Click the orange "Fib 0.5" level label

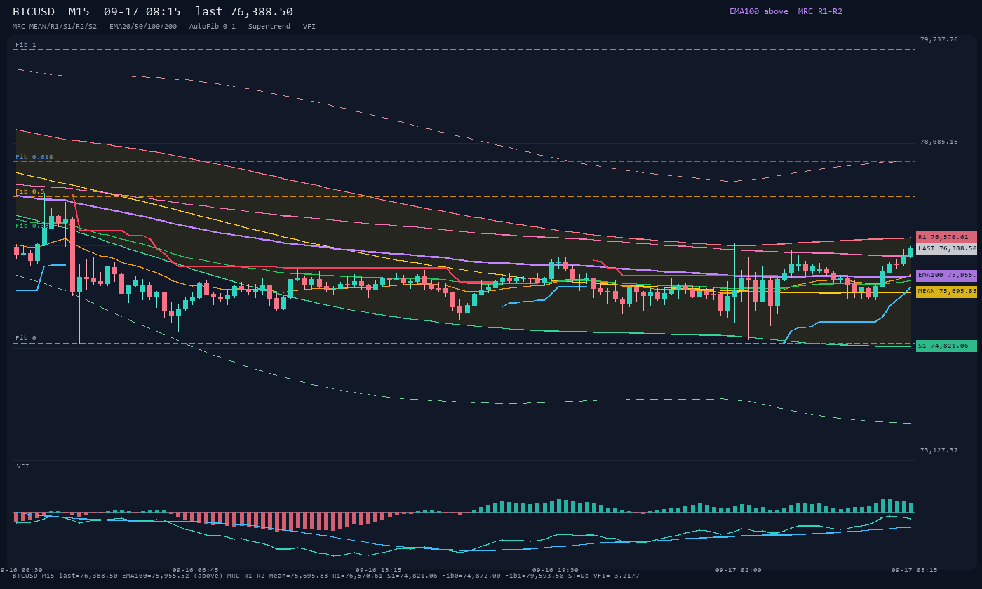[x=30, y=191]
